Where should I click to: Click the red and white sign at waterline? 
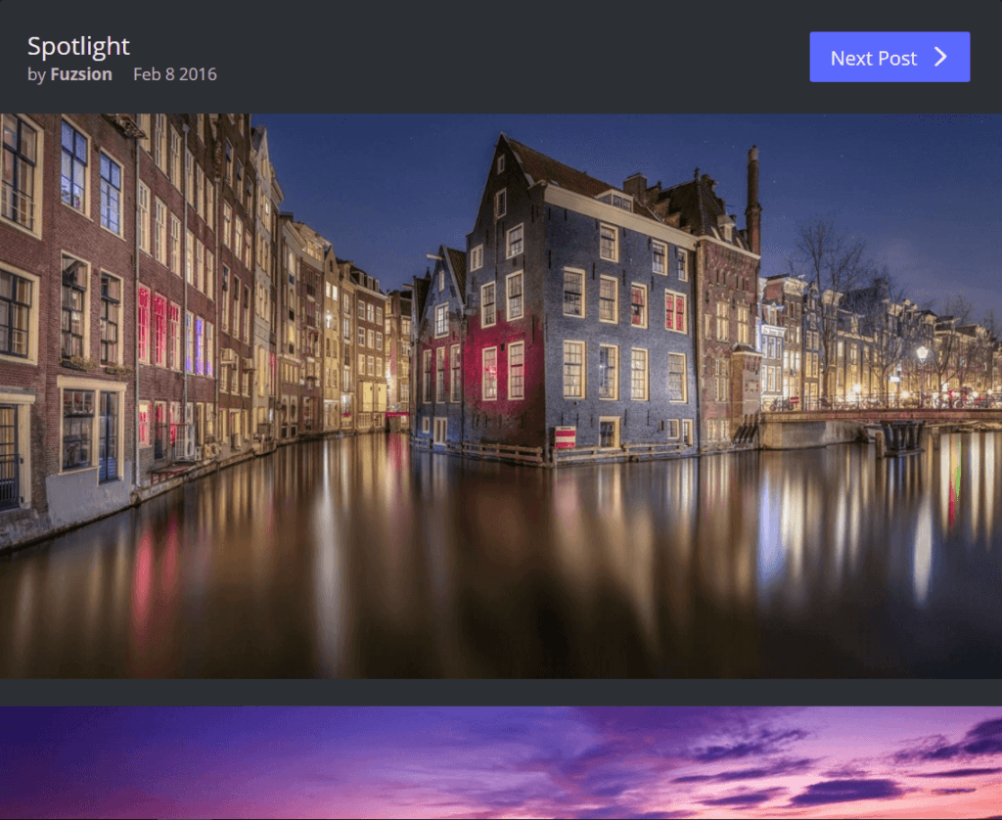(565, 436)
